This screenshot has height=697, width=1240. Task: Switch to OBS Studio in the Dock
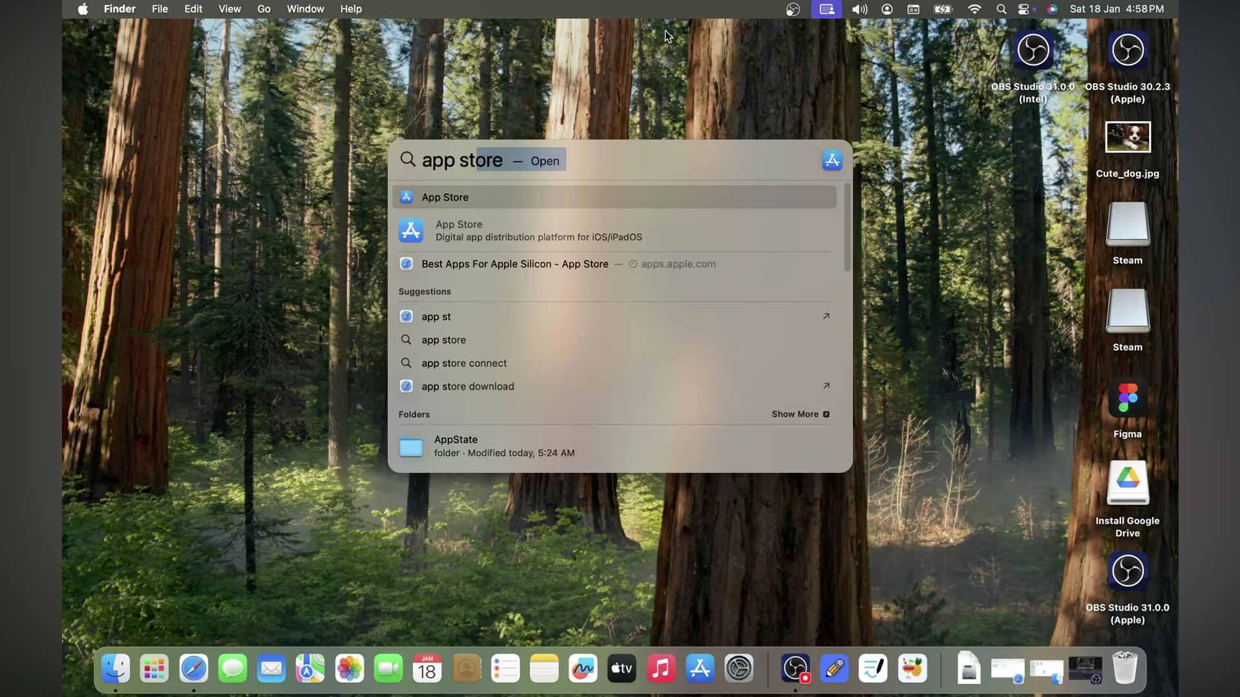tap(795, 669)
